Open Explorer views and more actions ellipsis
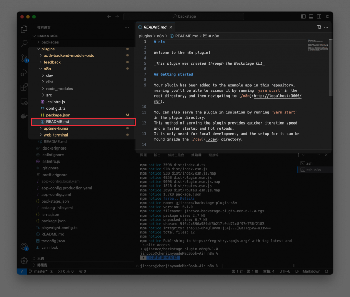This screenshot has width=350, height=297. click(x=127, y=27)
